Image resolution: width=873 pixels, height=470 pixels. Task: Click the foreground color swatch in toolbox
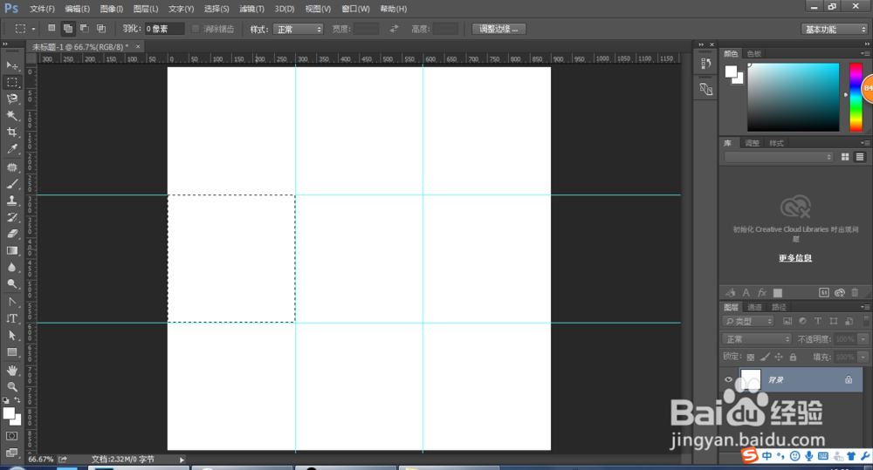click(9, 413)
